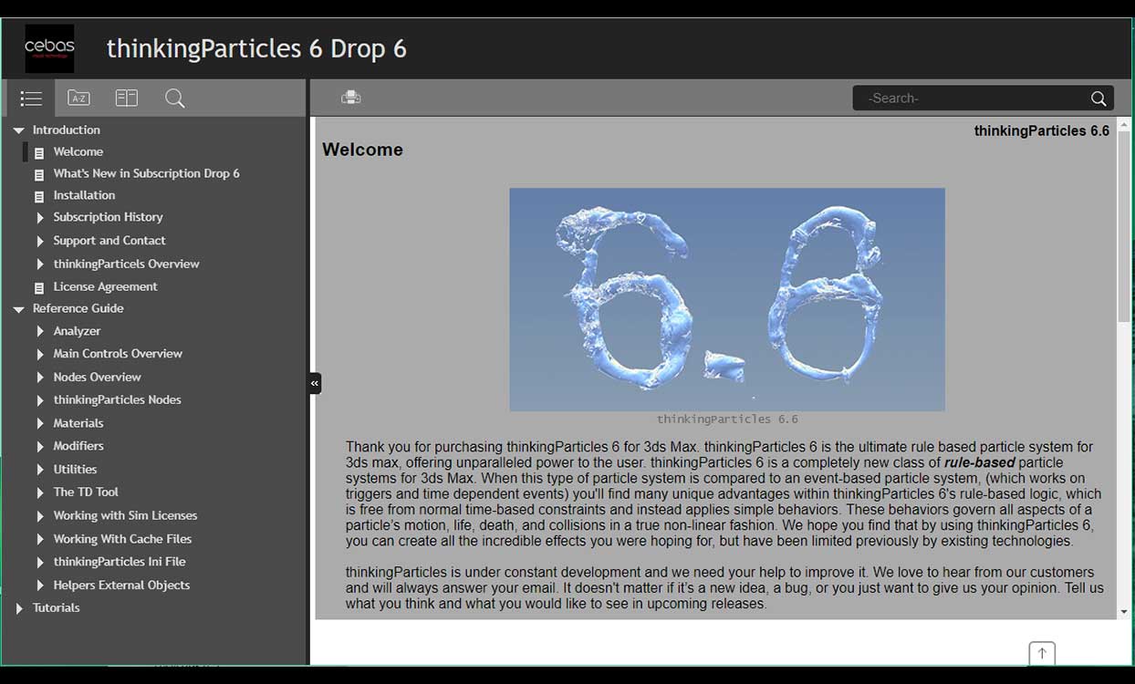
Task: Expand the Materials arrow
Action: pyautogui.click(x=40, y=424)
